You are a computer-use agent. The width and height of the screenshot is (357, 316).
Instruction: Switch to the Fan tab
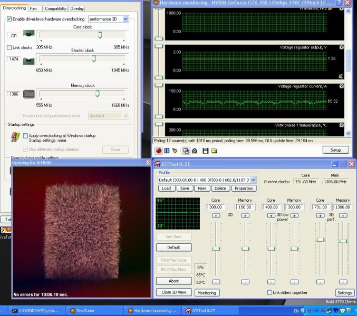[x=33, y=8]
